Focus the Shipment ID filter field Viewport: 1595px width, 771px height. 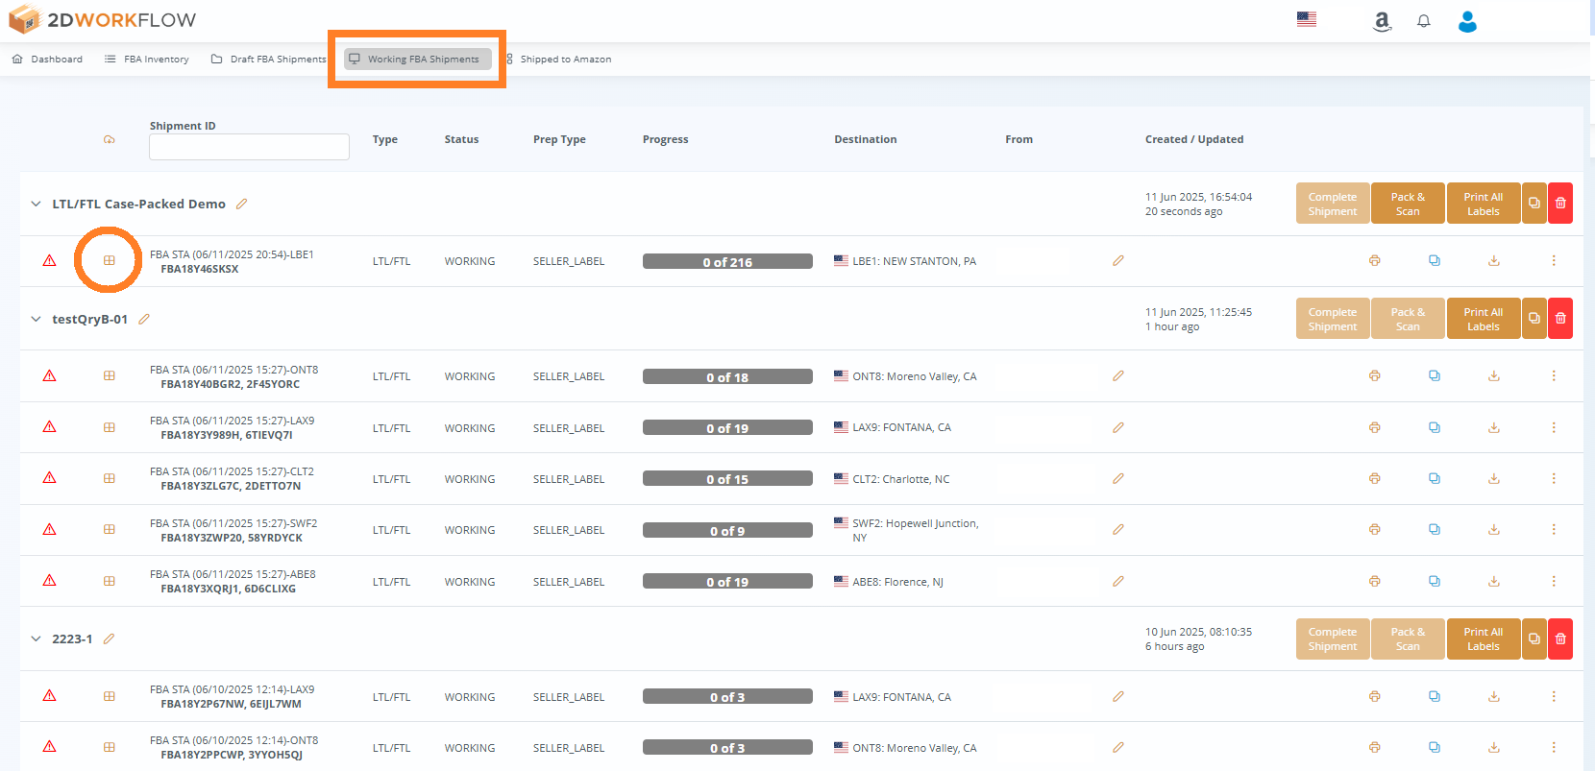(249, 147)
